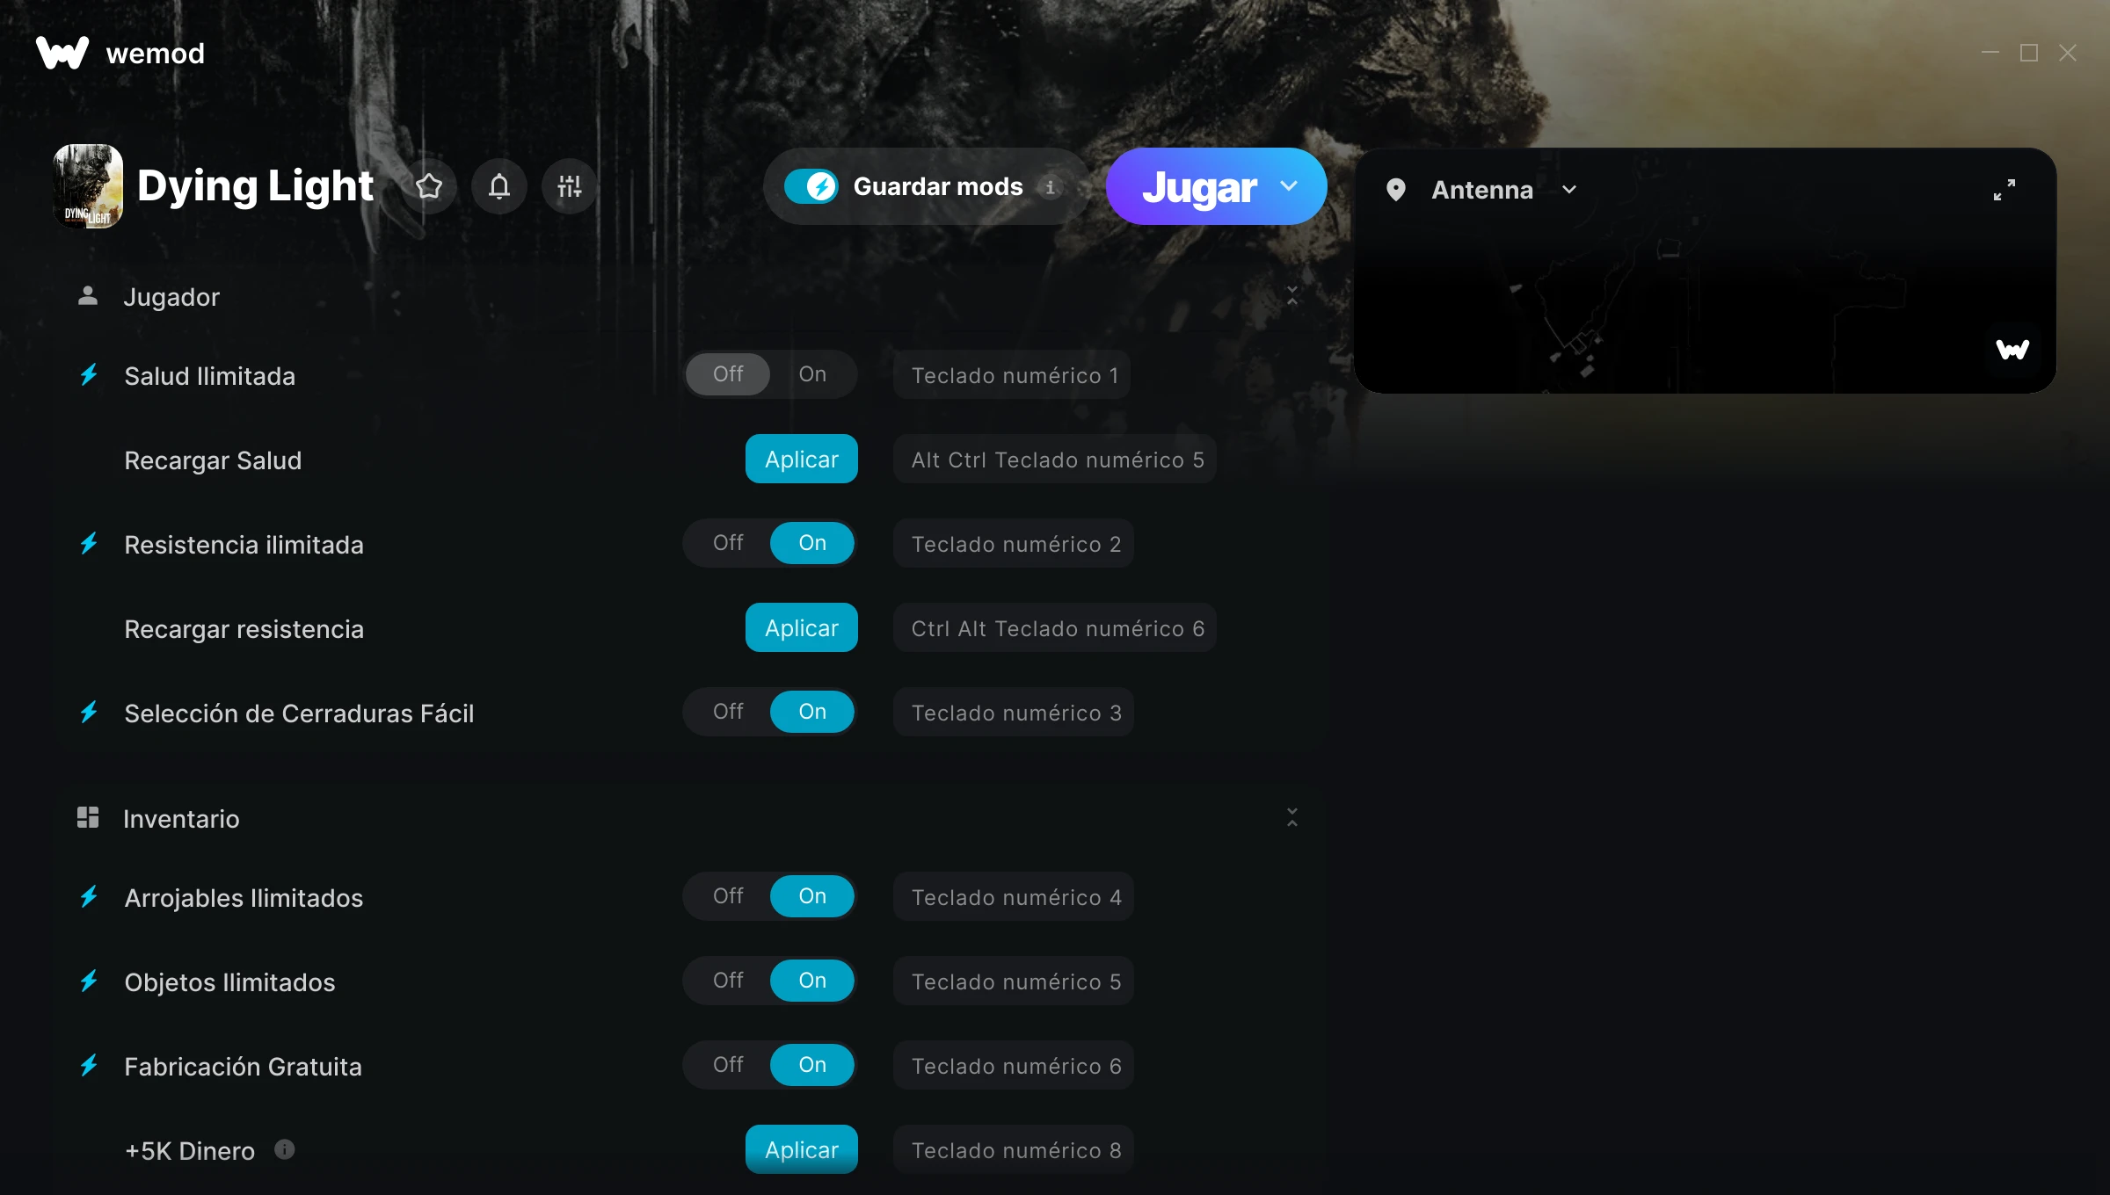The image size is (2110, 1195).
Task: Click info icon next to +5K Dinero
Action: point(285,1149)
